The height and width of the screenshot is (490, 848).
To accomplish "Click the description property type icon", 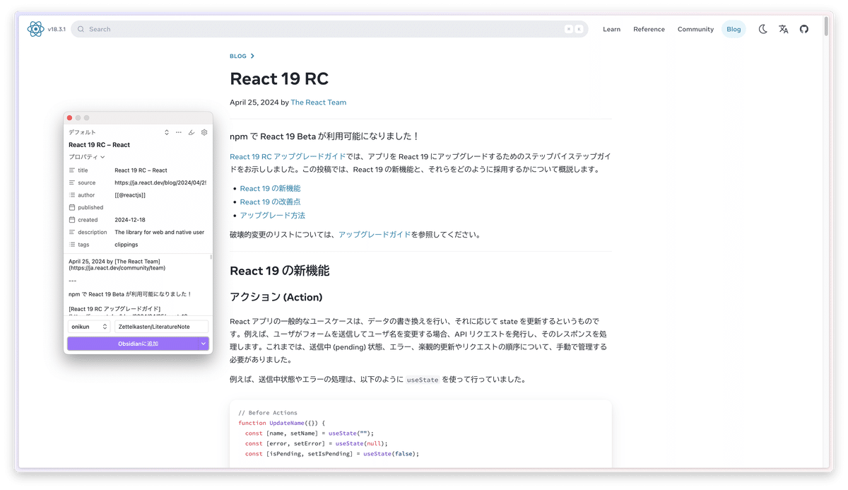I will point(72,232).
